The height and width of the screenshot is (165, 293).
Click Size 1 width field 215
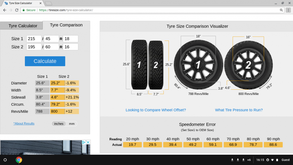pos(34,39)
